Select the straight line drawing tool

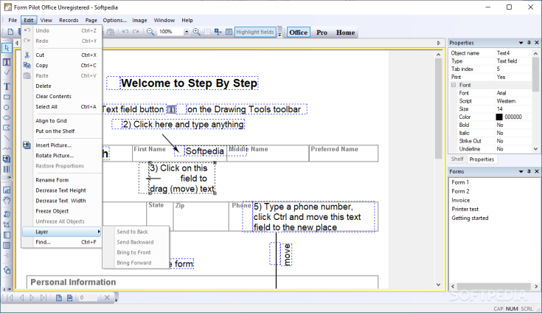(x=7, y=138)
